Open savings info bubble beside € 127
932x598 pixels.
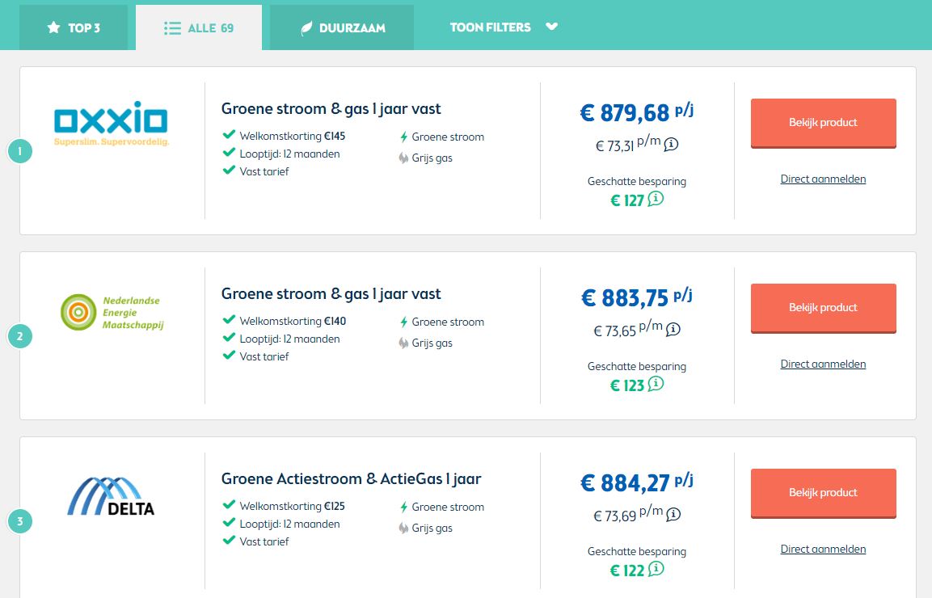point(656,199)
